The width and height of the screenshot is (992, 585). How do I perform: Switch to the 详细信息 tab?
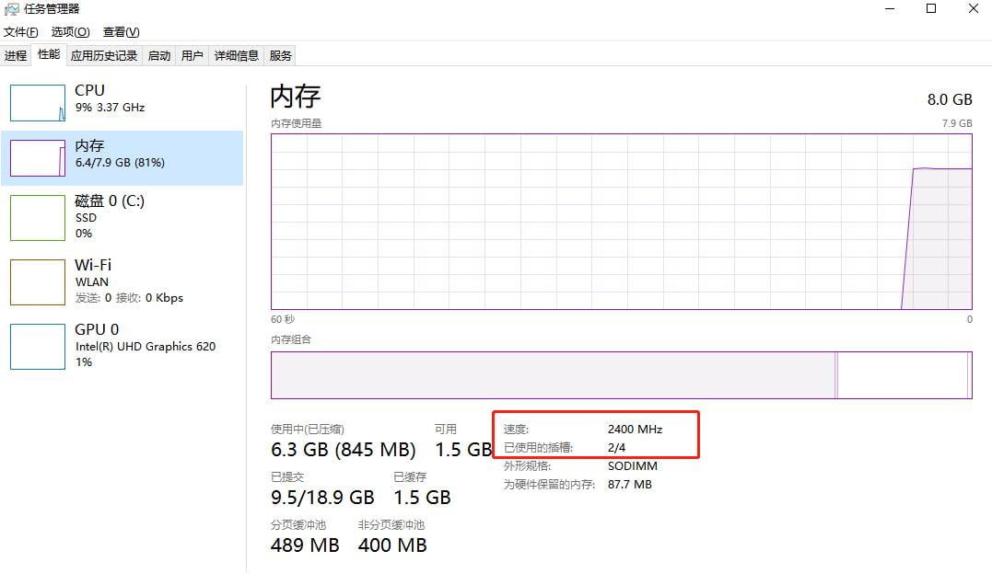[237, 56]
